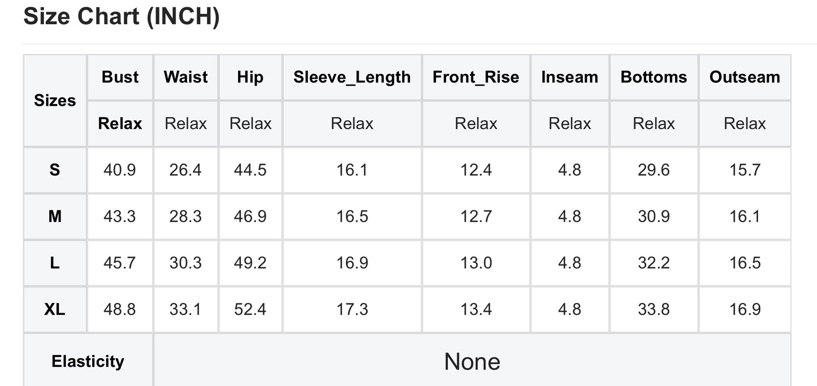Click waist value 28.3 for size M

(x=185, y=216)
